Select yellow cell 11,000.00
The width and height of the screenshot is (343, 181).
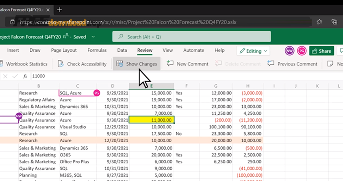coord(152,120)
